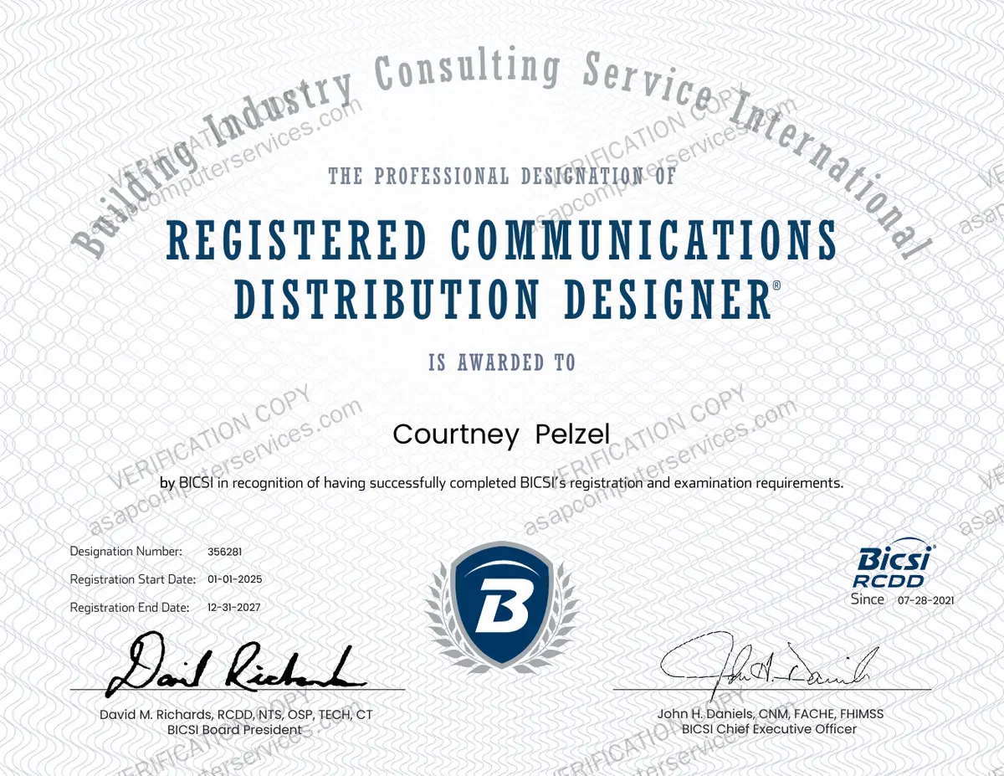Click printed name David M. Richards line
1004x776 pixels.
(236, 715)
